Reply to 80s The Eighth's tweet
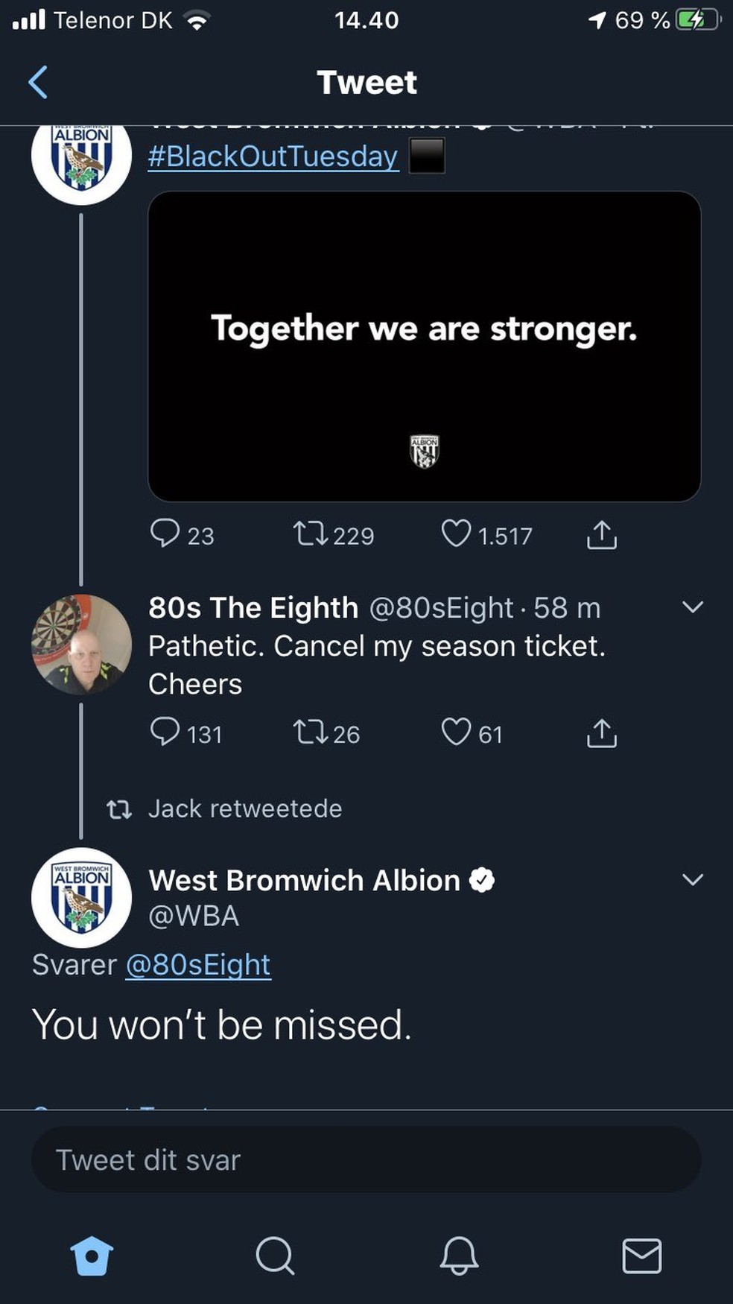Viewport: 733px width, 1304px height. [165, 732]
